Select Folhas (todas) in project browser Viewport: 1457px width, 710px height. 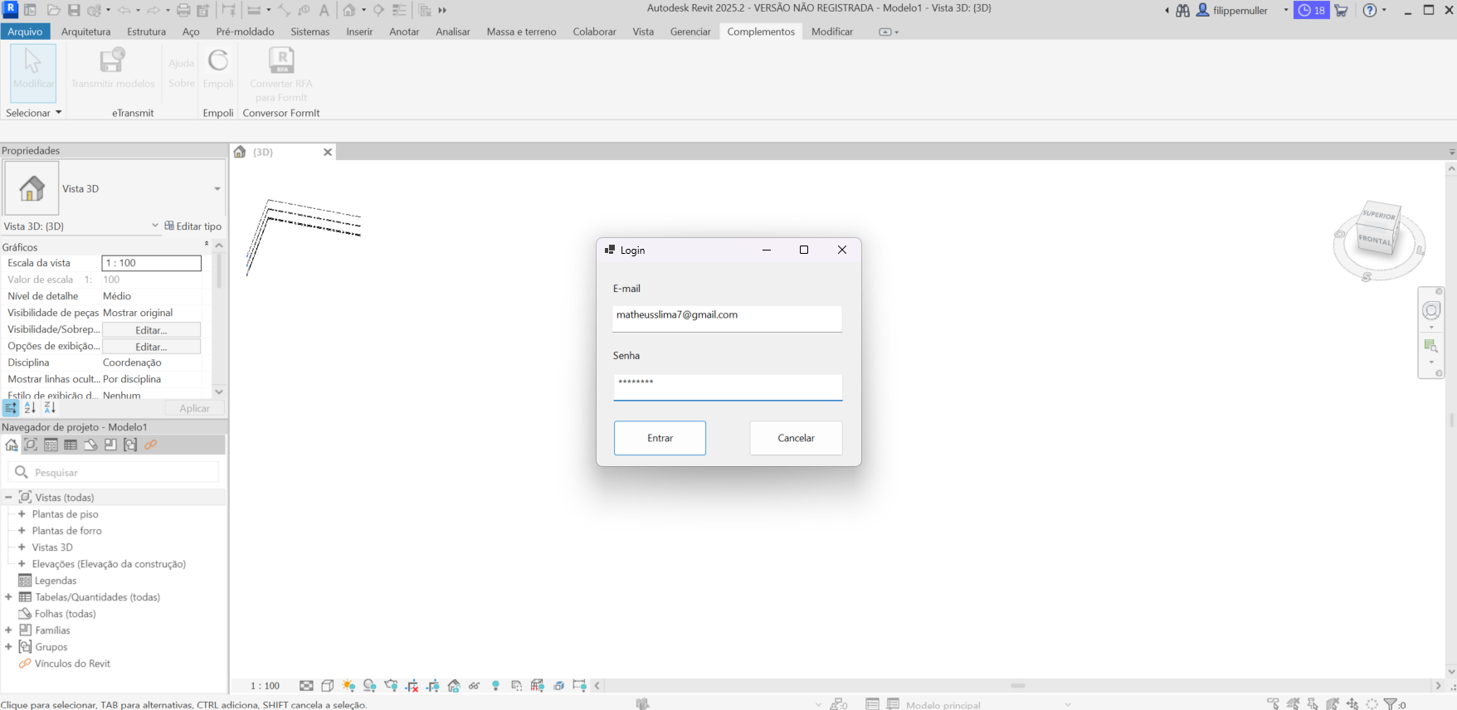[66, 614]
